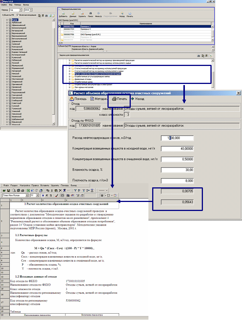Toggle the Природопользователи header checkbox

pos(59,8)
